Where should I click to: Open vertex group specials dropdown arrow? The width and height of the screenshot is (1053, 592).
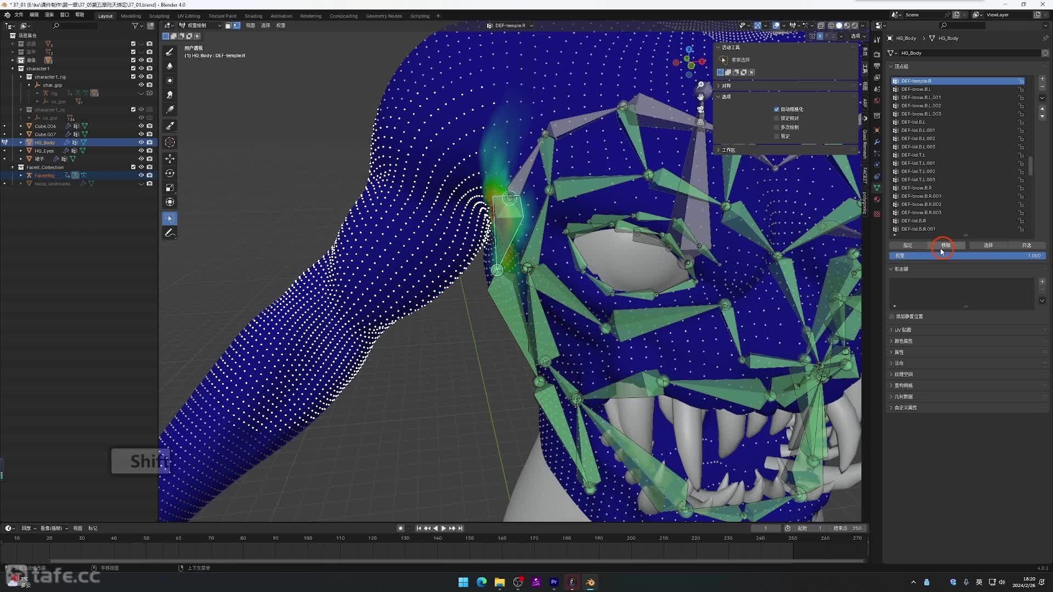pos(1042,98)
